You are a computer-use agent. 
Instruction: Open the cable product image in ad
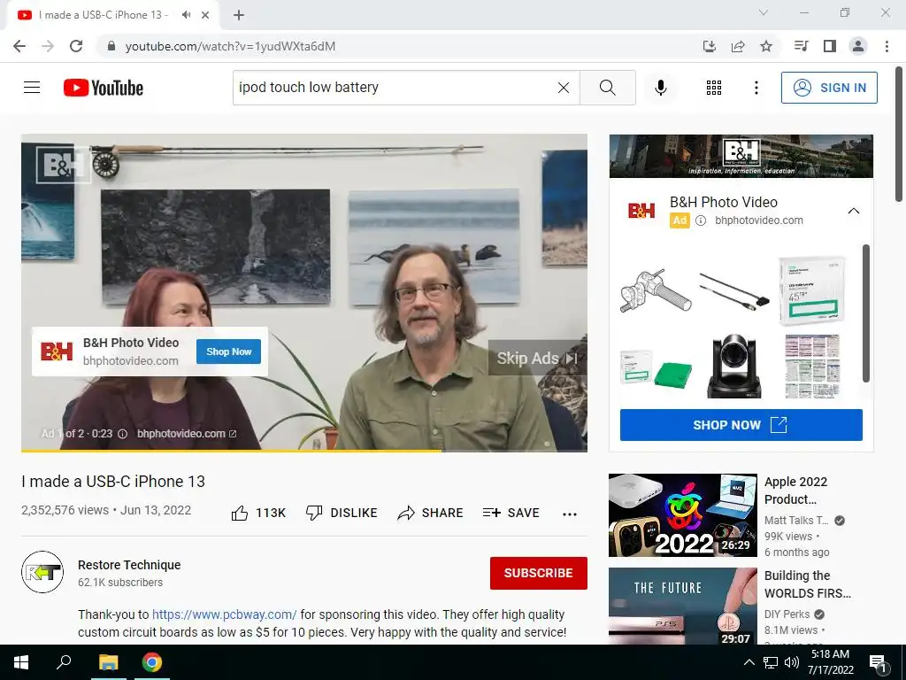[x=734, y=291]
